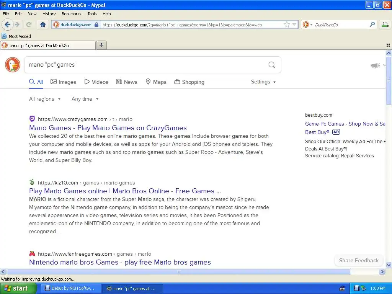The width and height of the screenshot is (392, 294).
Task: Open the CrazyGames Mario Games result link
Action: tap(108, 128)
